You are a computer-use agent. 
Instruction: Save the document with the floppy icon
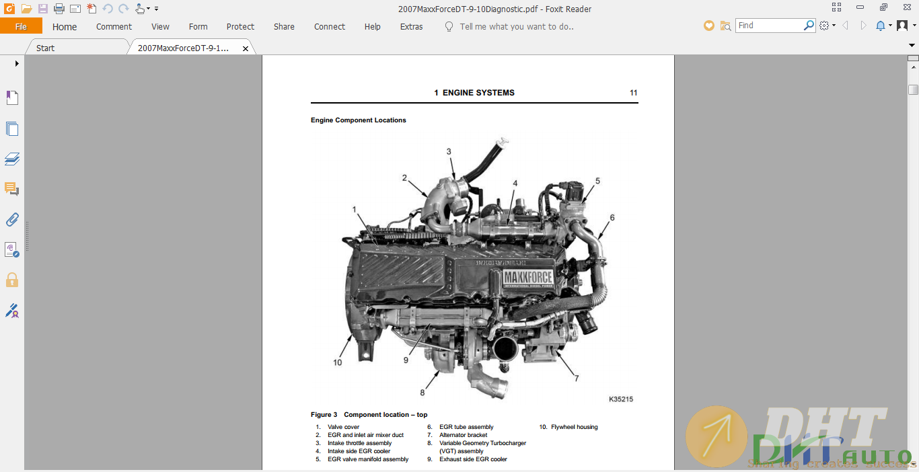[x=43, y=9]
